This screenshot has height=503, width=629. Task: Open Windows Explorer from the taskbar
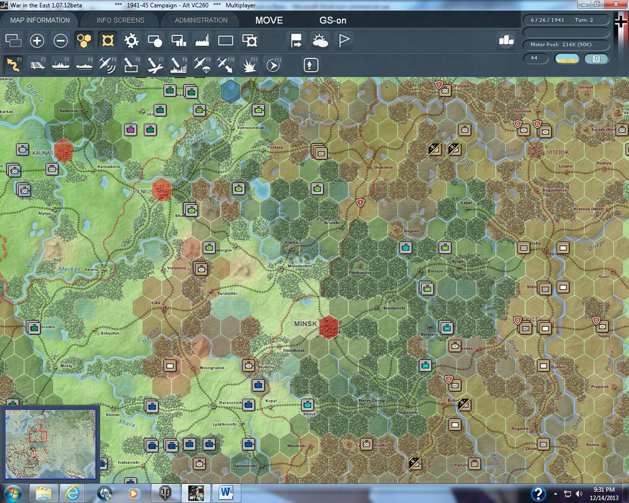[44, 493]
